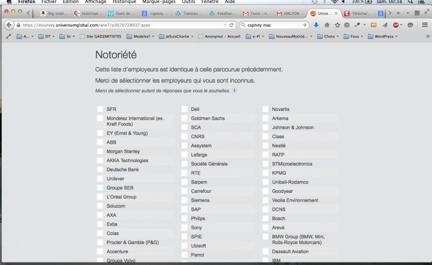This screenshot has height=265, width=432.
Task: Submit search with the arrow in search box
Action: click(304, 25)
